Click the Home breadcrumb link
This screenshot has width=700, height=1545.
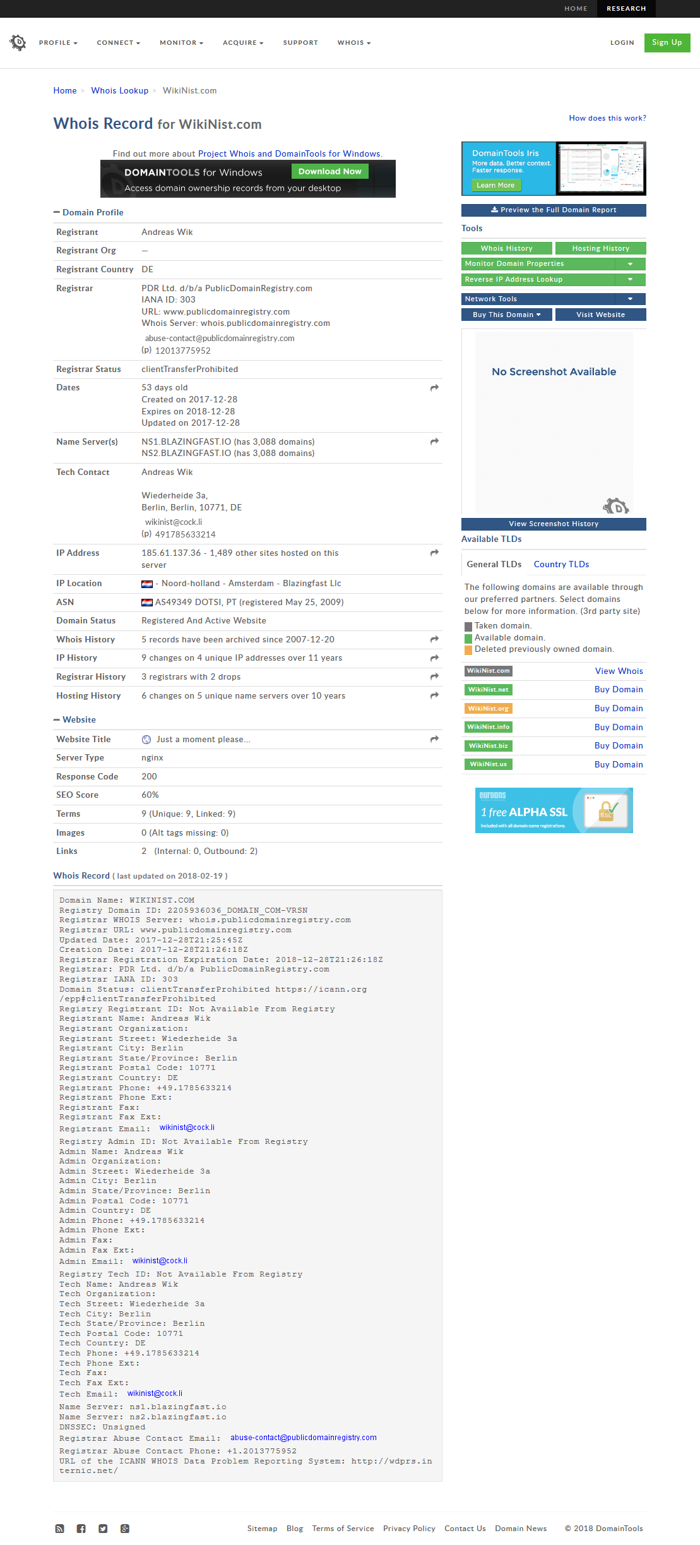(x=65, y=91)
